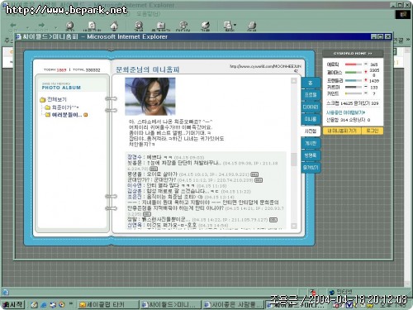
Task: Click media player quick launch icon
Action: (x=62, y=305)
